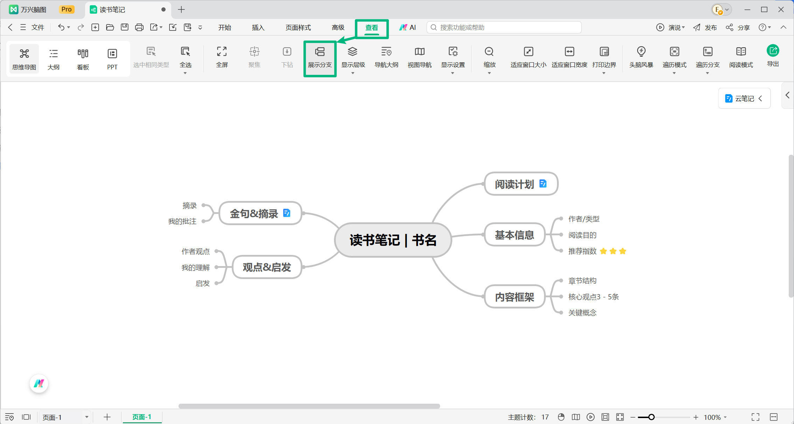The width and height of the screenshot is (794, 424).
Task: Open the Help question mark dropdown
Action: [x=765, y=27]
